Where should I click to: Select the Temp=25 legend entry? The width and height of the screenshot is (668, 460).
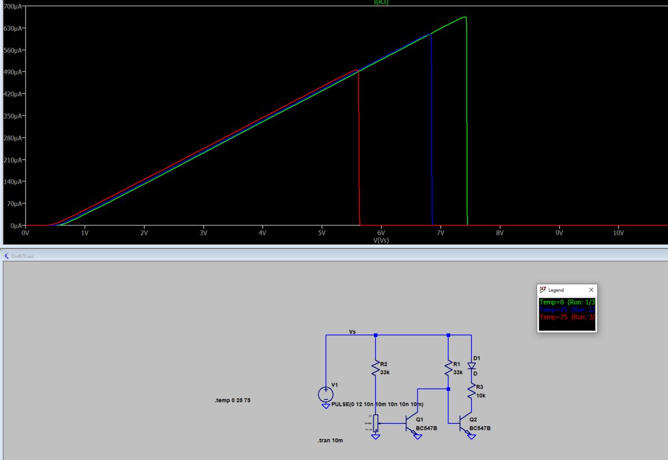coord(567,309)
